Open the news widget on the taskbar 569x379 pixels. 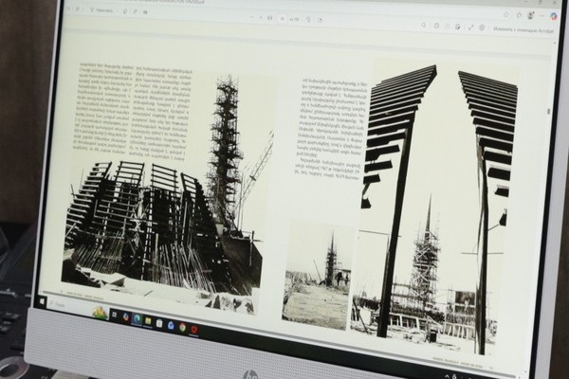click(100, 313)
